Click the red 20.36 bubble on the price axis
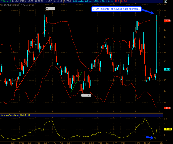 tap(167, 20)
